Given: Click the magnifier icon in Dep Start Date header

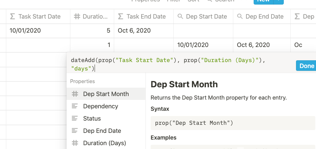Looking at the screenshot, I should (180, 16).
